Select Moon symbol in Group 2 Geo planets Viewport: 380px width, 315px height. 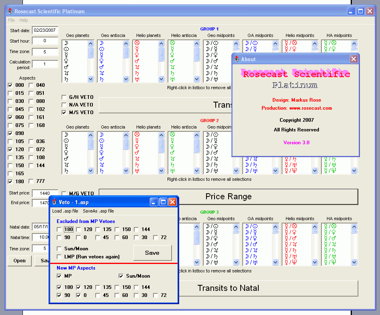click(66, 135)
